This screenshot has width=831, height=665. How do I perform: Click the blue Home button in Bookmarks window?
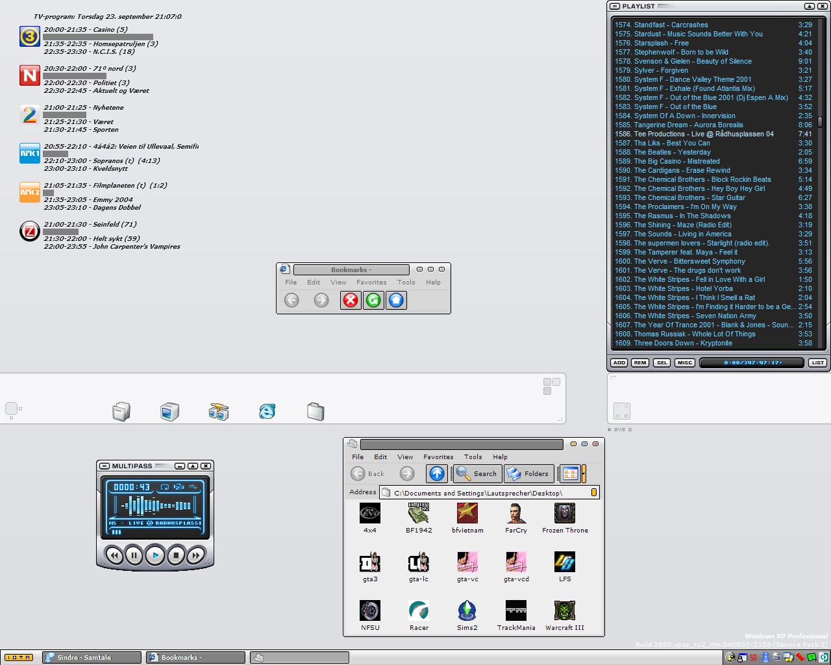(396, 300)
